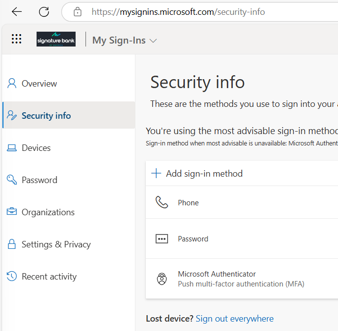
Task: Click Sign out everywhere link
Action: [235, 319]
